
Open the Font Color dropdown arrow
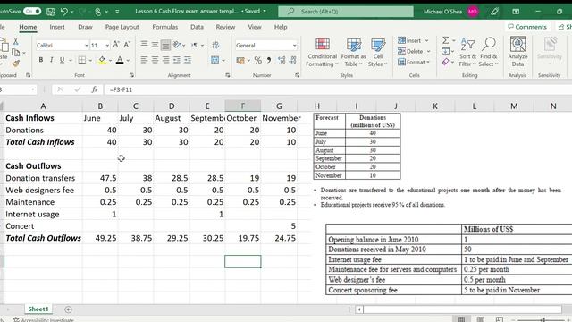point(128,60)
